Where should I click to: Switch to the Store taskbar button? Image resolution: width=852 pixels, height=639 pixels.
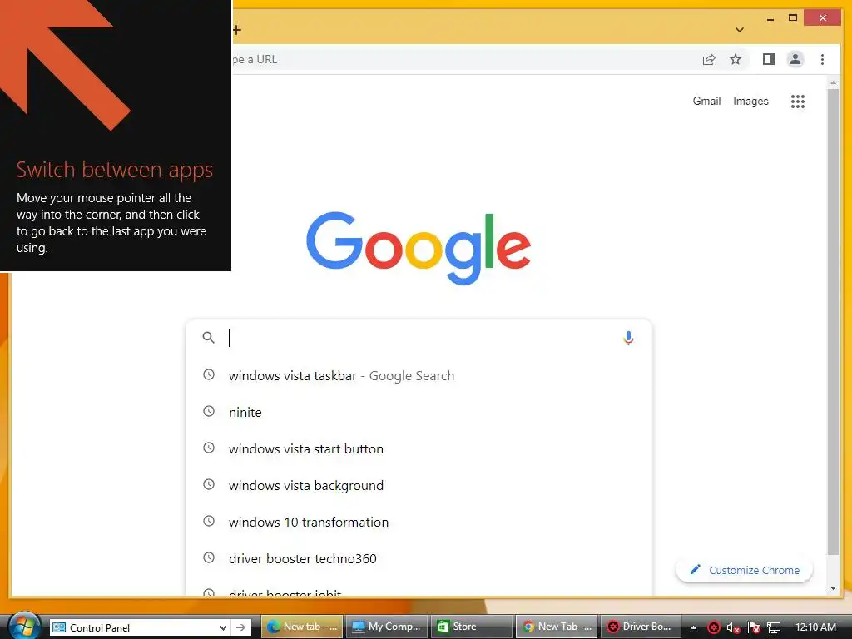(471, 627)
